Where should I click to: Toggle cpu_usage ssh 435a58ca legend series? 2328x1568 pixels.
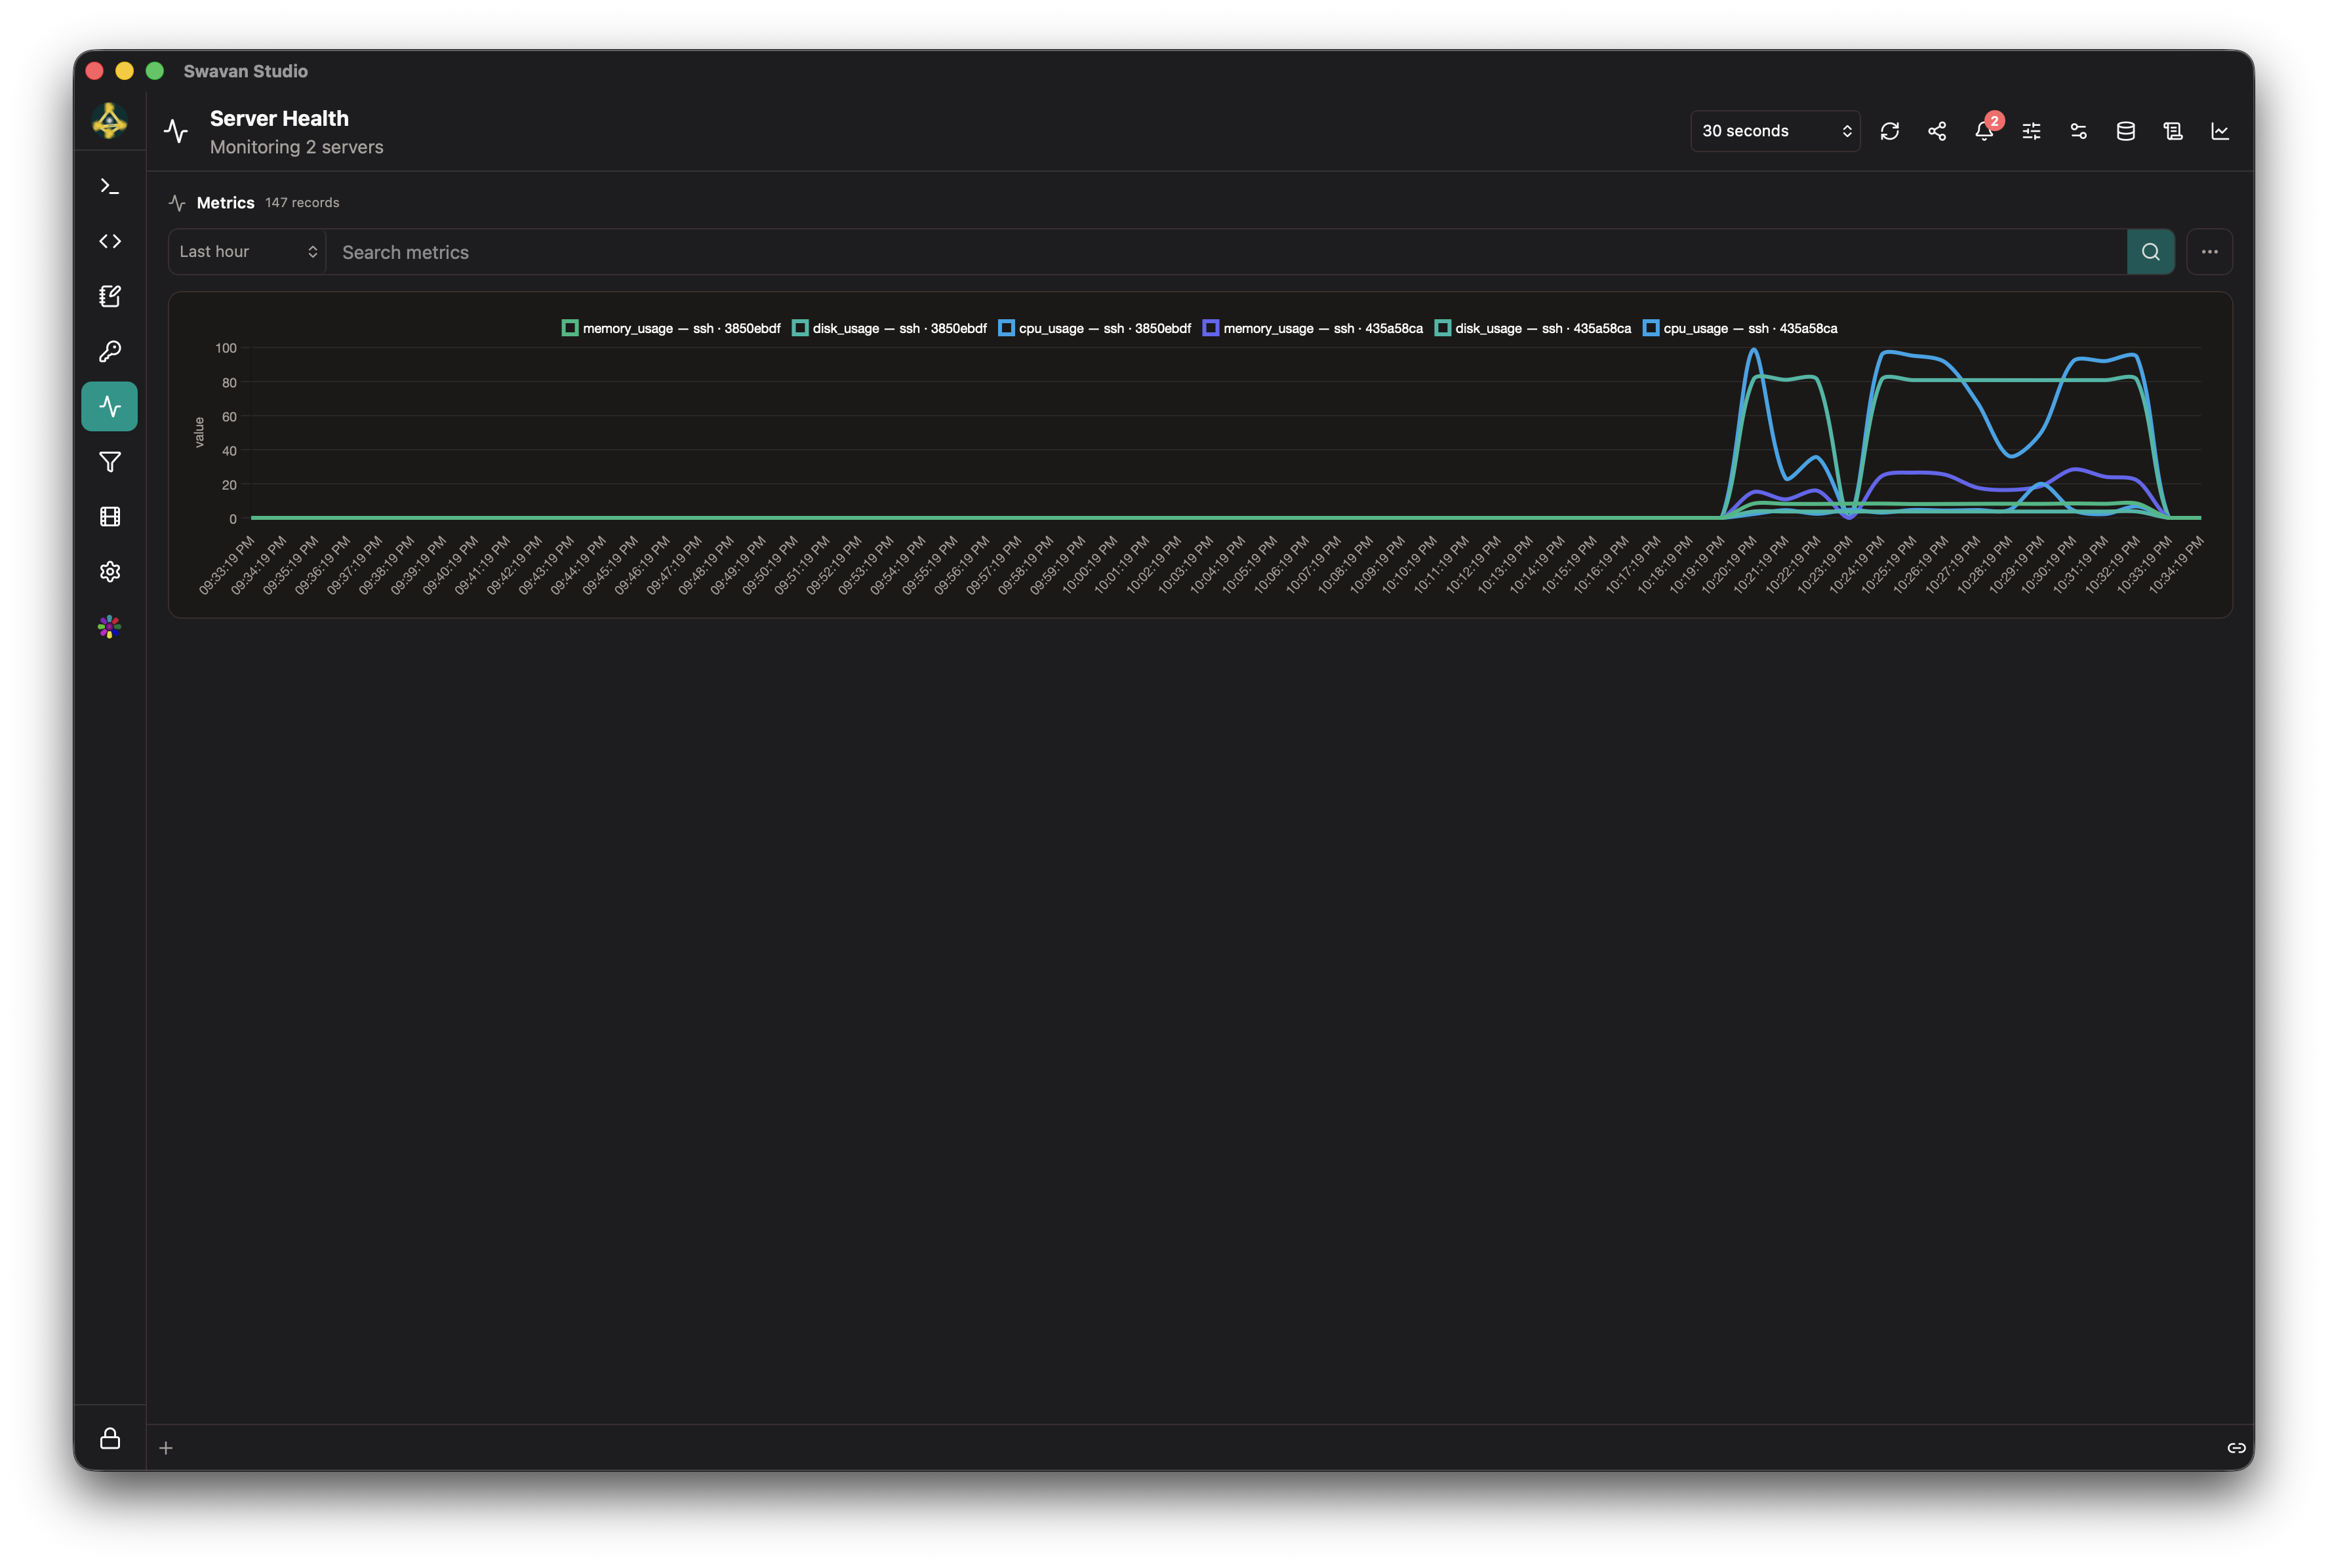1740,328
